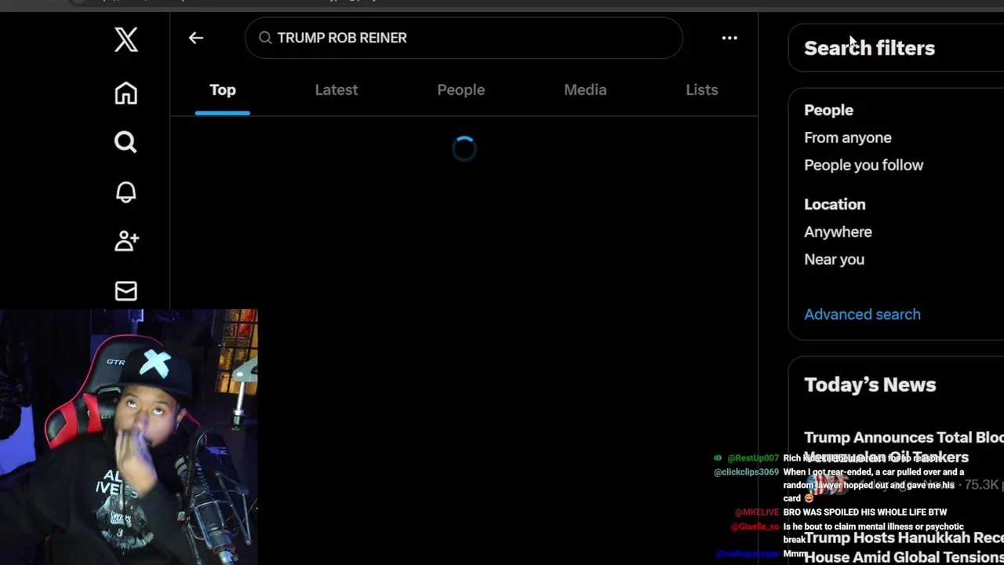Click the X logo icon
The image size is (1004, 565).
click(x=125, y=39)
